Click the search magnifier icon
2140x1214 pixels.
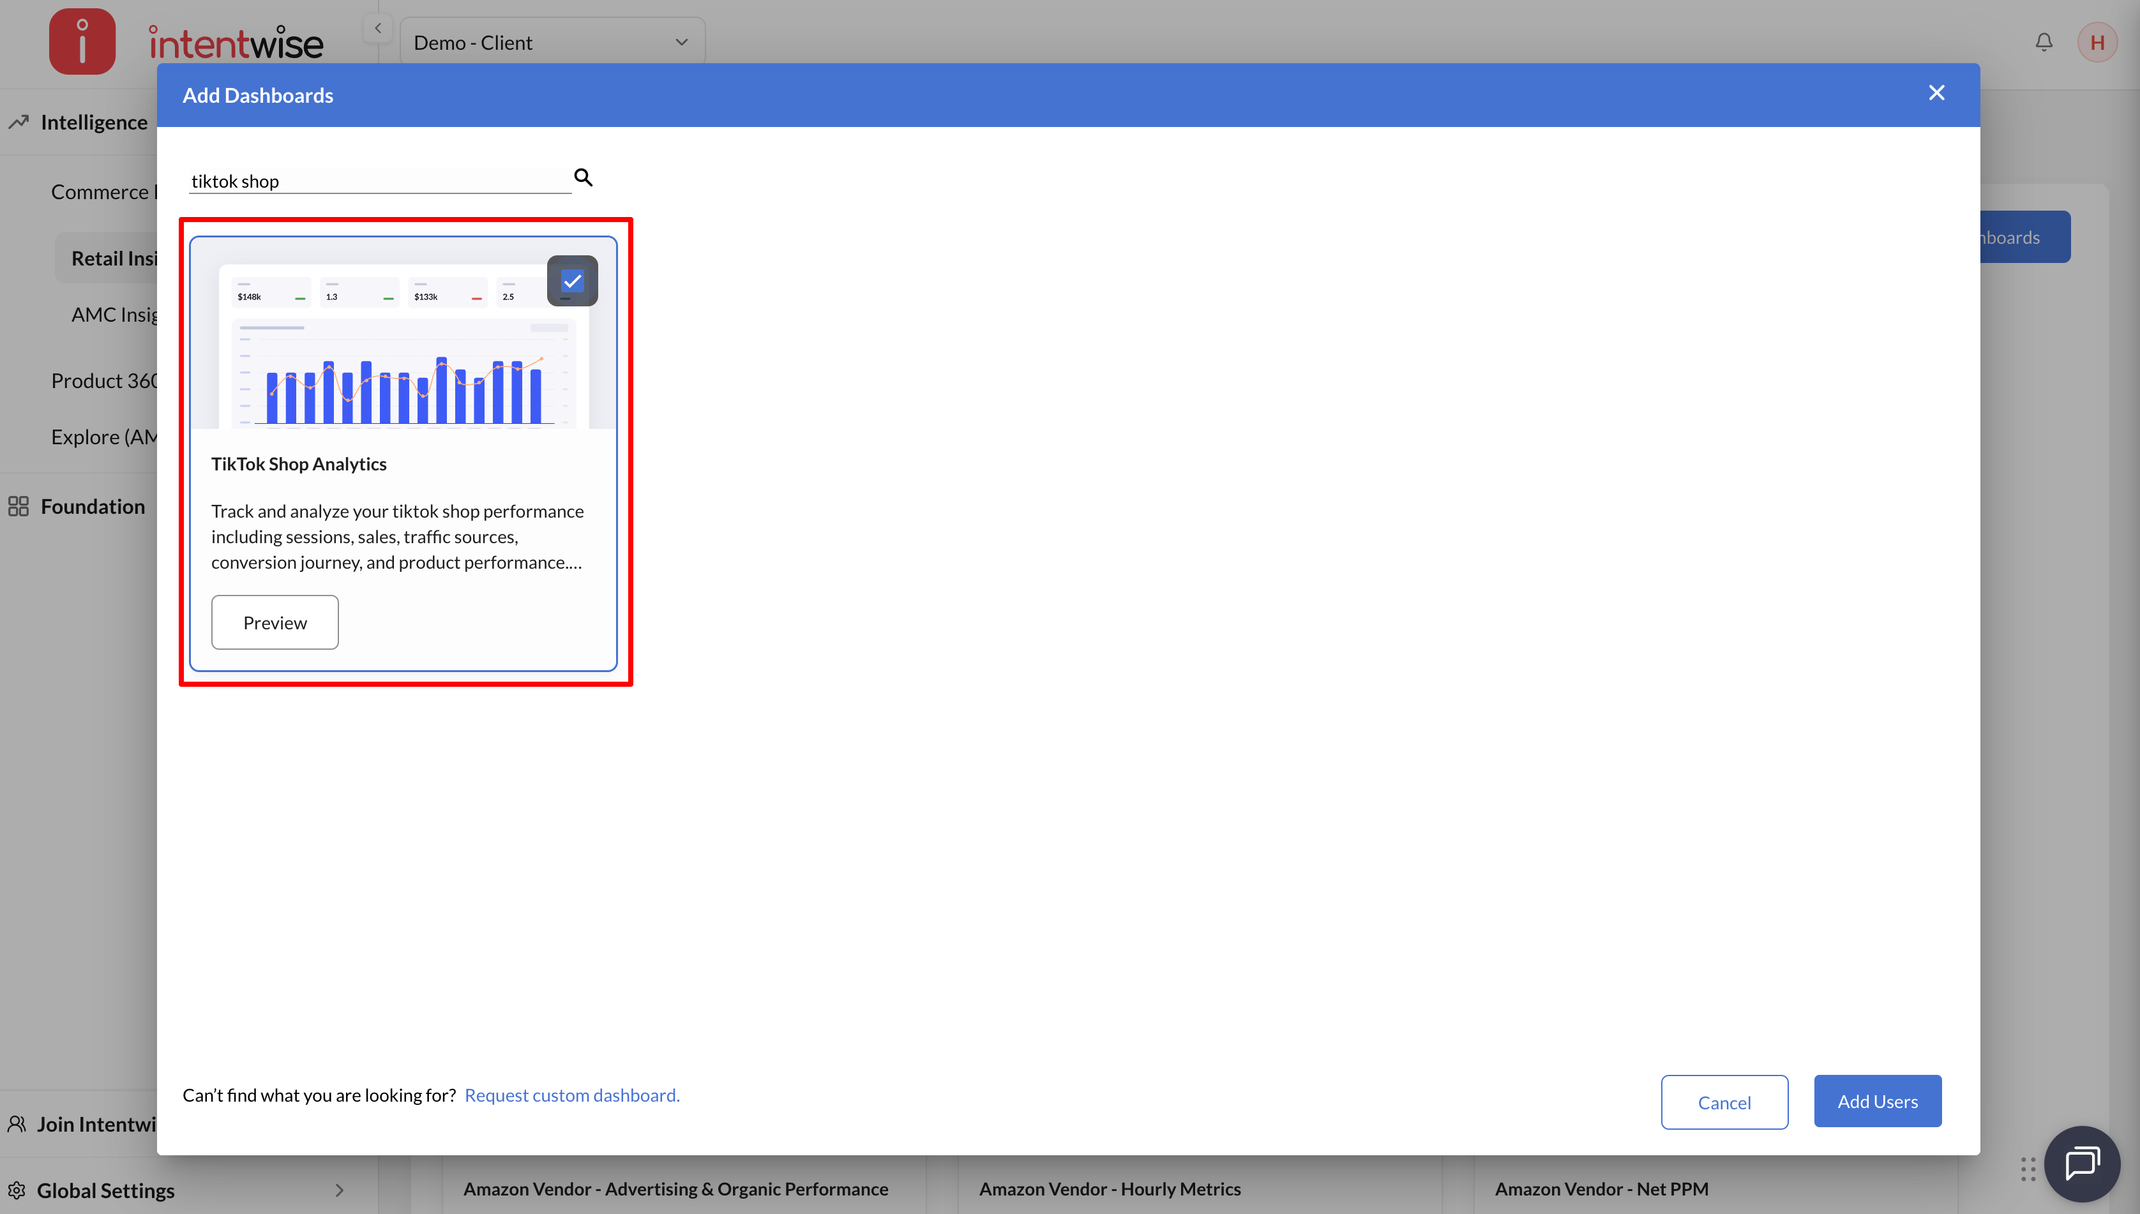pyautogui.click(x=583, y=177)
